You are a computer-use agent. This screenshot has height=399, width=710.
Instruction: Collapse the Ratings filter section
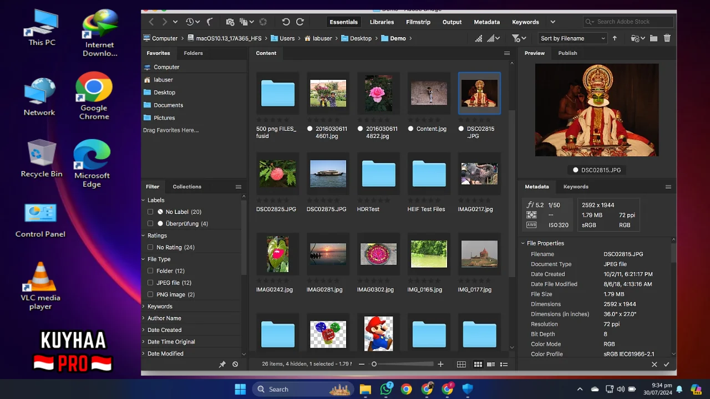(x=144, y=236)
